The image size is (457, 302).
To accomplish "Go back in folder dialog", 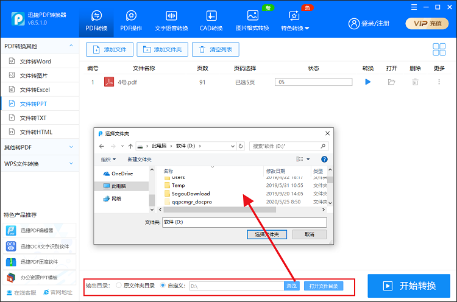I will (101, 146).
